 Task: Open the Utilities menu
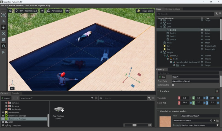(34, 6)
